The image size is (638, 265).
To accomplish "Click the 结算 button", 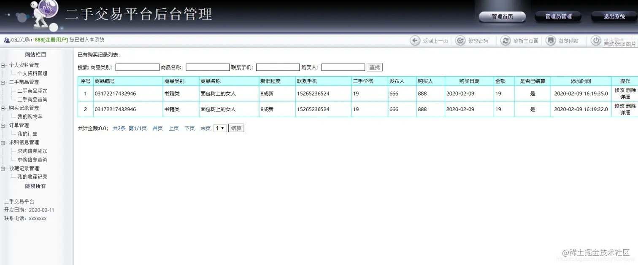I will pyautogui.click(x=236, y=128).
